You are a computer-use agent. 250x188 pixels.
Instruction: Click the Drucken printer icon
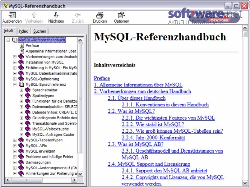pos(100,15)
